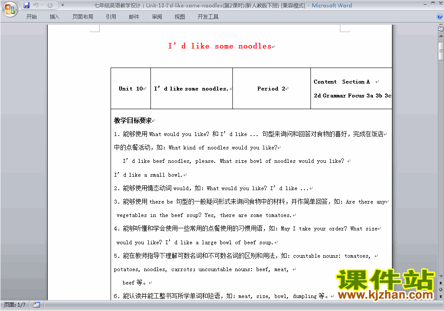
Task: Click the Microsoft Word title bar text
Action: [332, 5]
